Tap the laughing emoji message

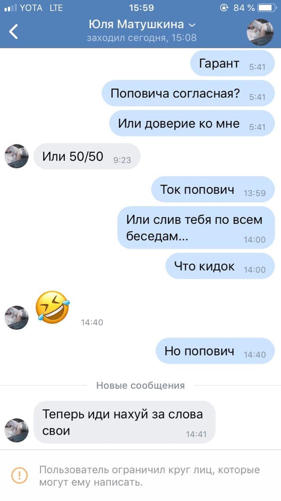coord(53,307)
